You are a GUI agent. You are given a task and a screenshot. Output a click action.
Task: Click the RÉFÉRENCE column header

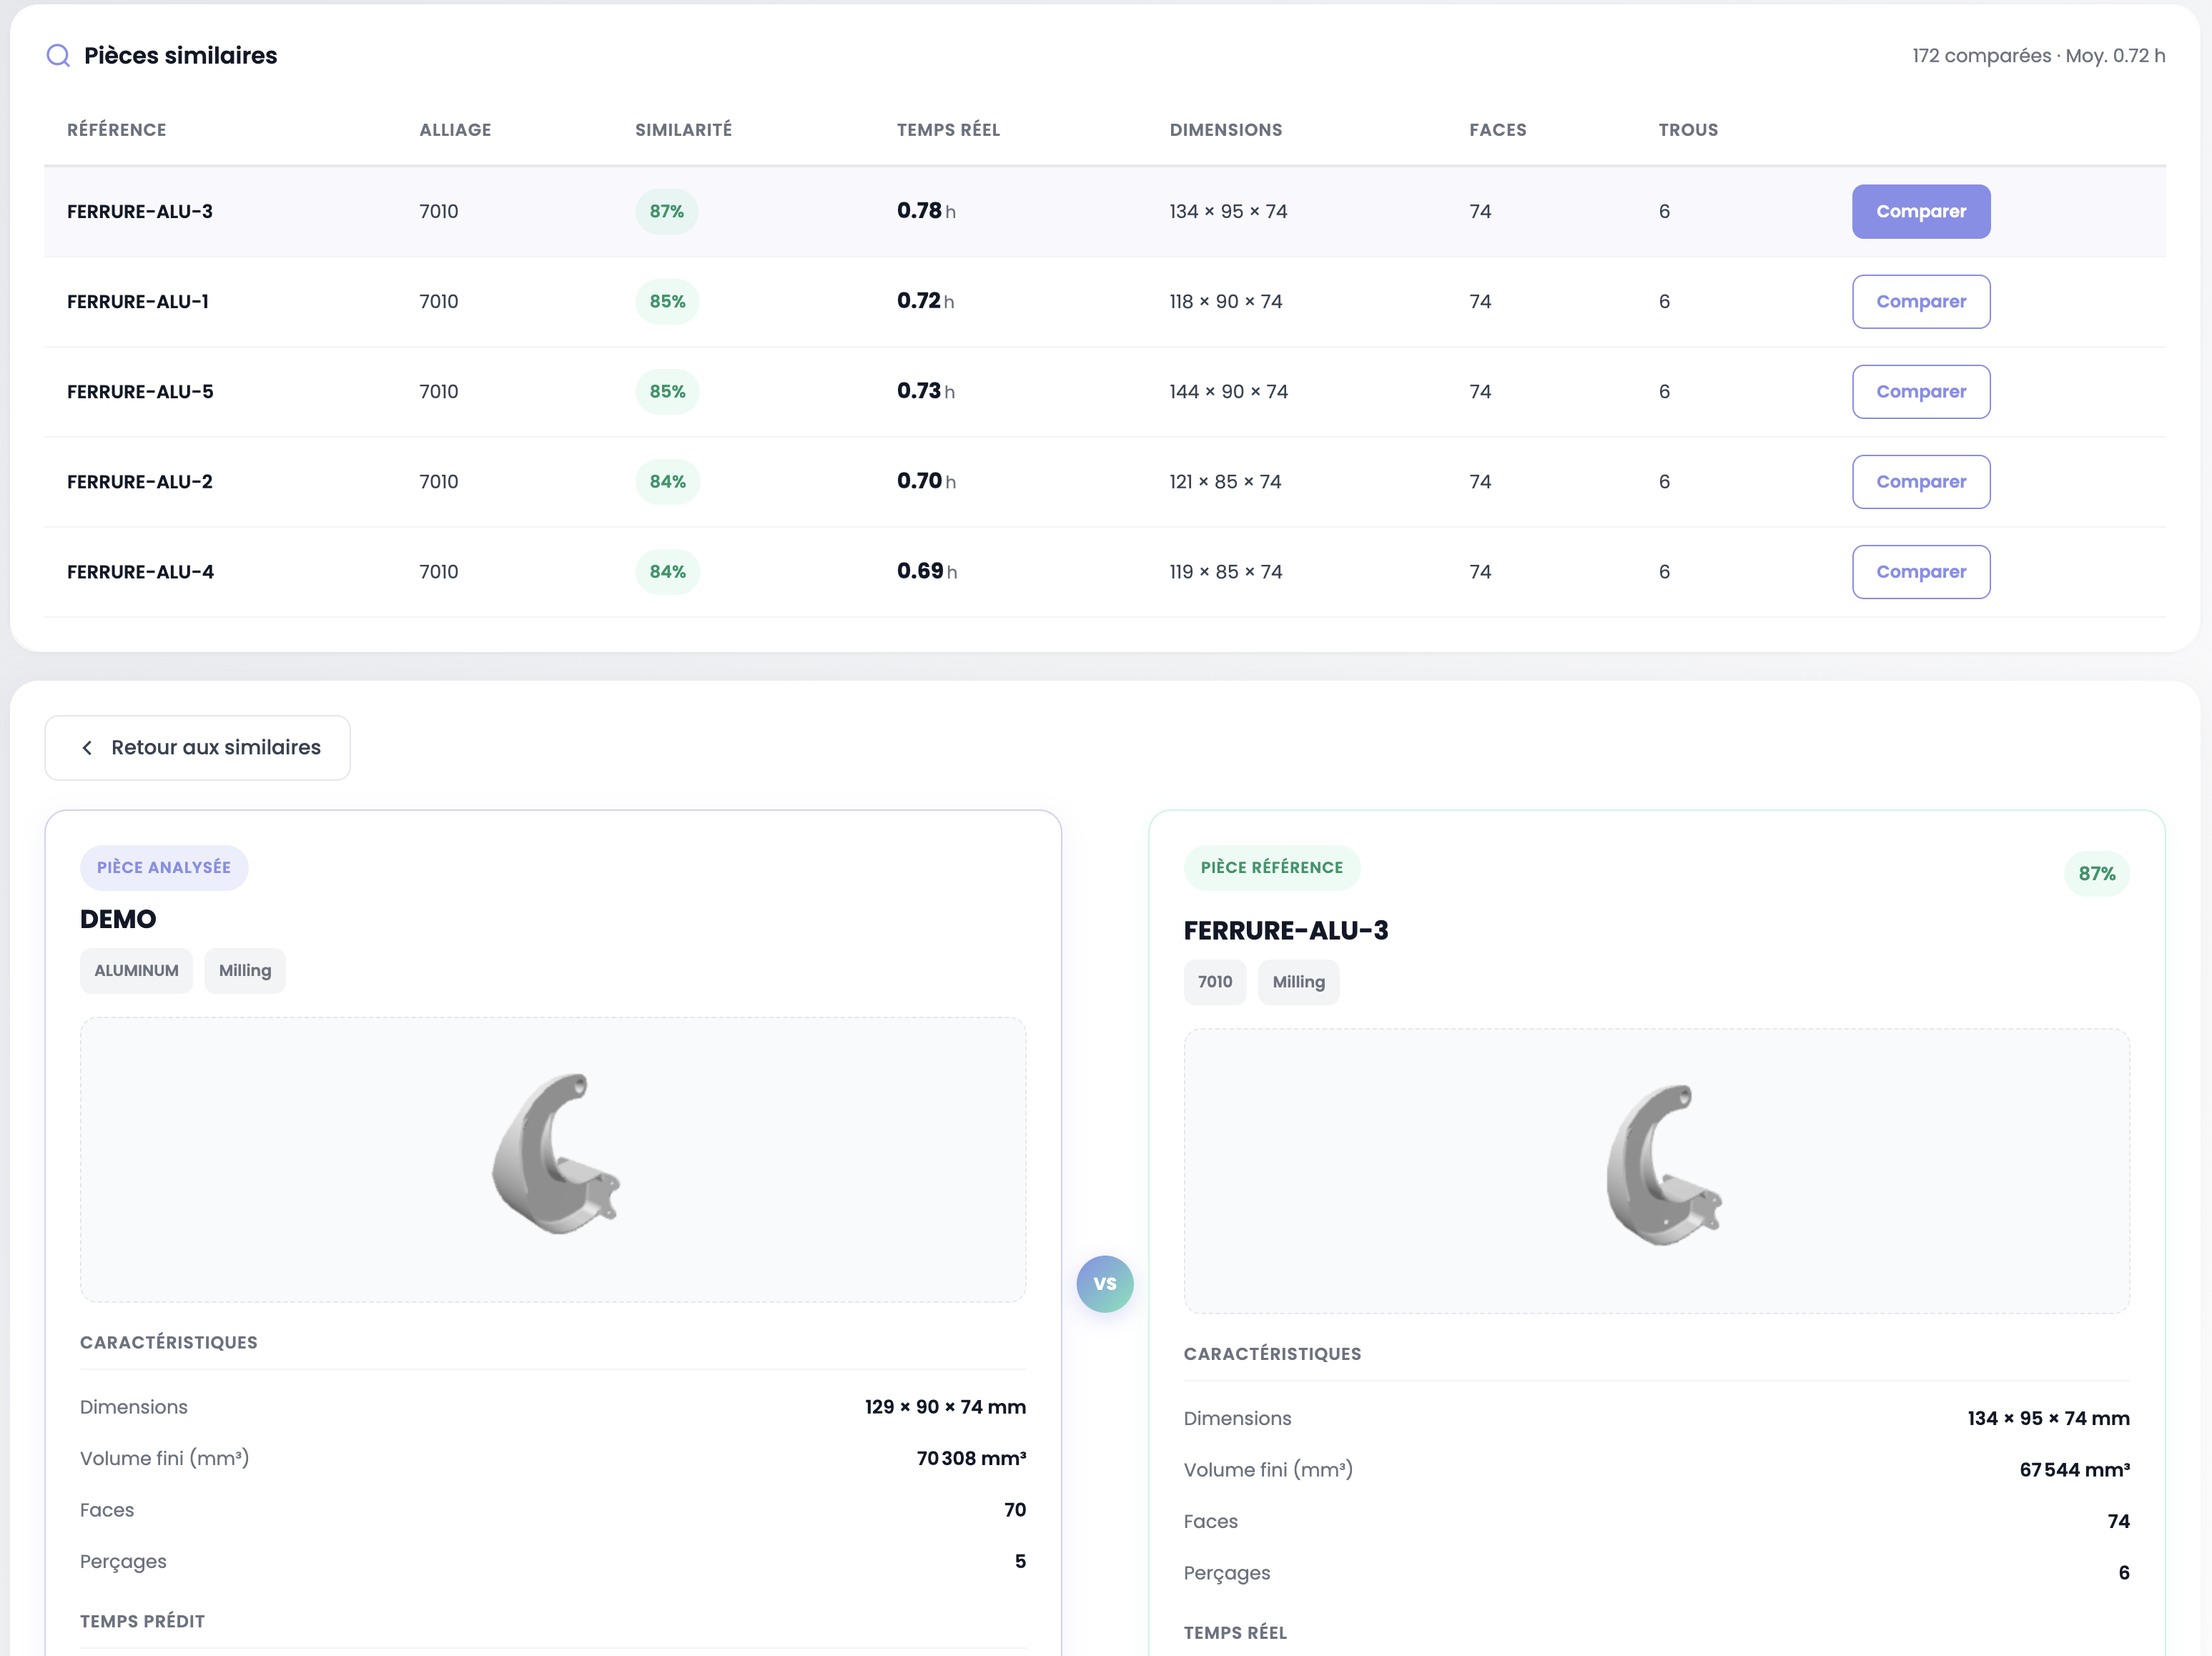point(116,130)
